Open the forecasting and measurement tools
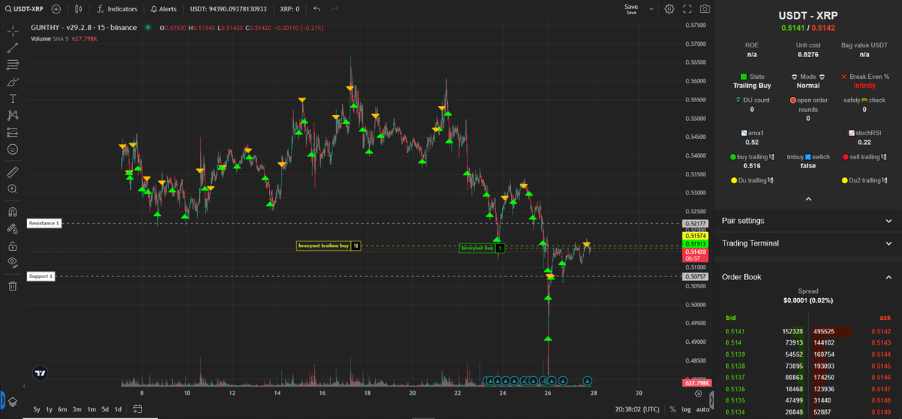 12,132
